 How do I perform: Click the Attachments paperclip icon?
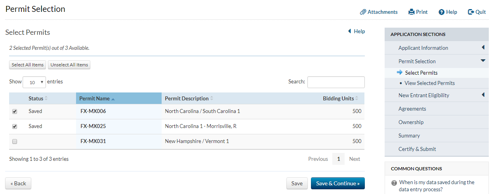tap(363, 12)
